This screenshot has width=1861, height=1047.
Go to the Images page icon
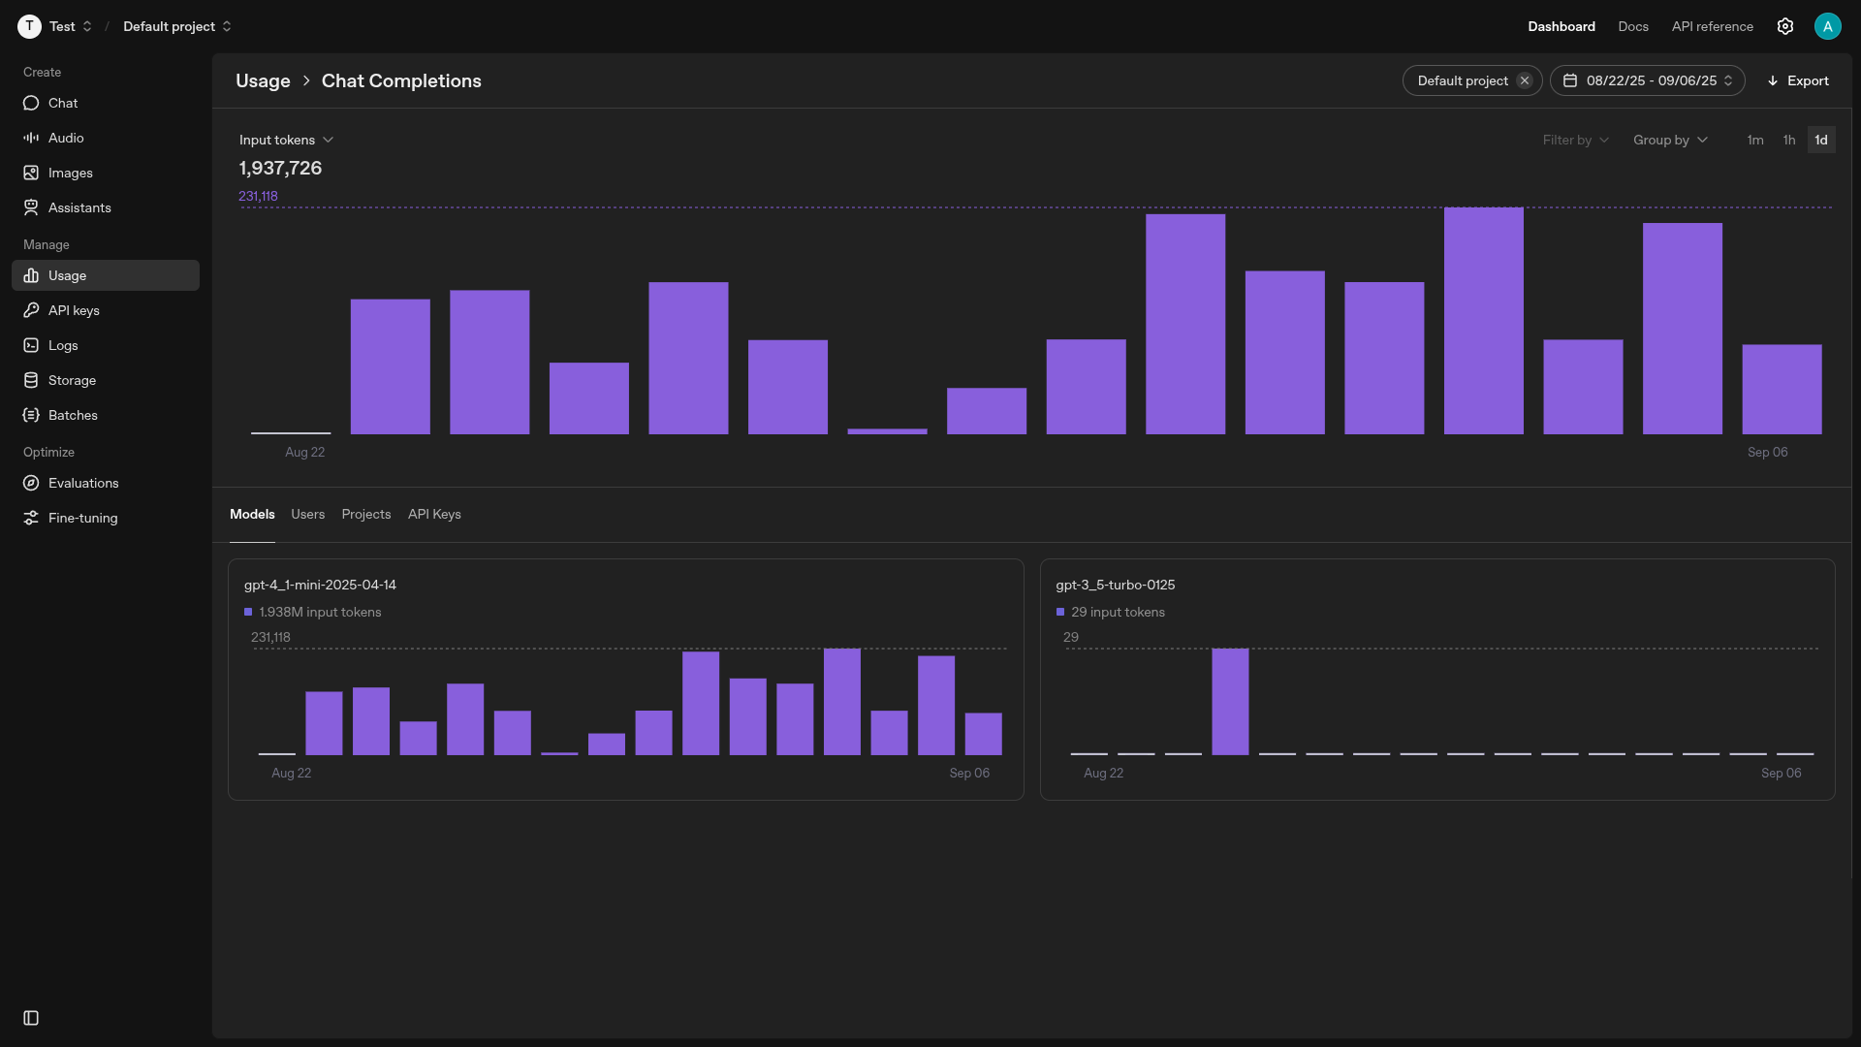(31, 173)
